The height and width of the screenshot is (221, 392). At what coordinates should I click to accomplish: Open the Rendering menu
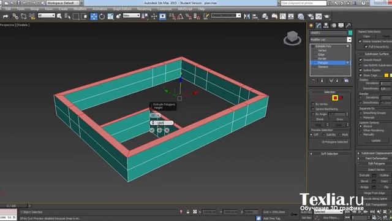[x=145, y=9]
